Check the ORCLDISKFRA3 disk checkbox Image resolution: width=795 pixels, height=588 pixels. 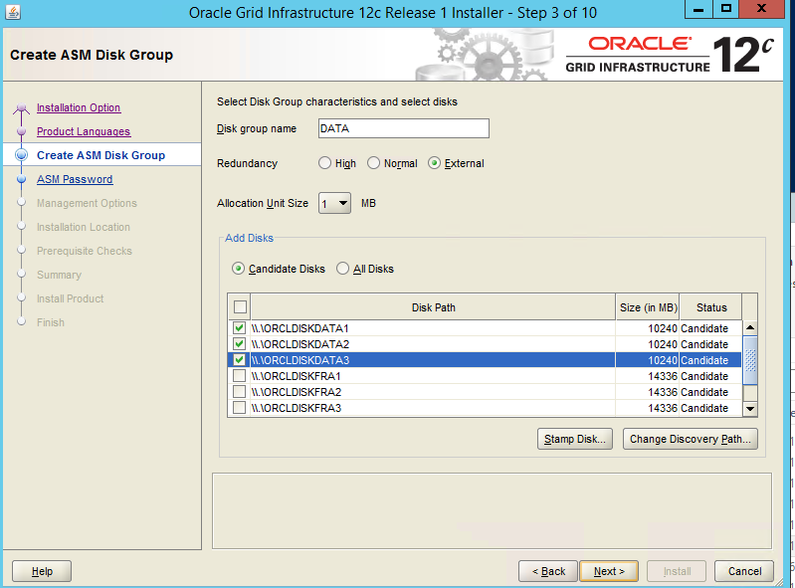pos(239,407)
